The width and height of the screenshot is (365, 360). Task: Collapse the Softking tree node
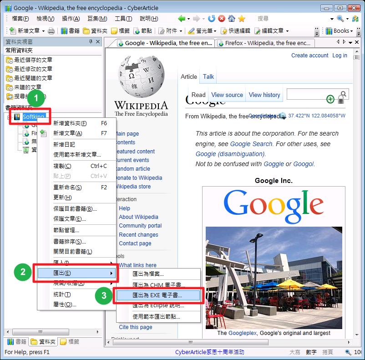tap(10, 117)
